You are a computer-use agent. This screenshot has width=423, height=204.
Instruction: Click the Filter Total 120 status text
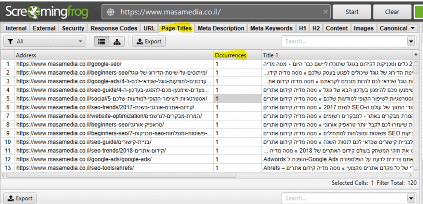coord(397,183)
